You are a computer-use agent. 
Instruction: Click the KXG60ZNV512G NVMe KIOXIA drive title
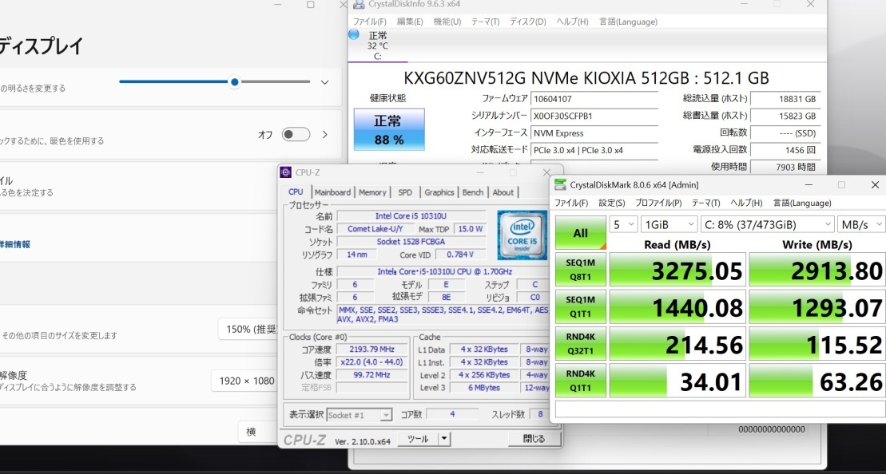pyautogui.click(x=586, y=77)
